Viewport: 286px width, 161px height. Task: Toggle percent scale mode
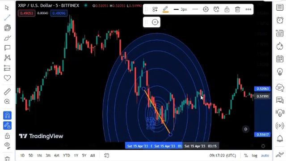246,156
